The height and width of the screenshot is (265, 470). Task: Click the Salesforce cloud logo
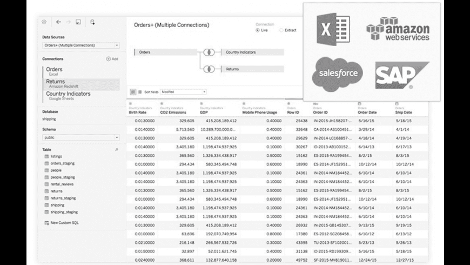(338, 74)
